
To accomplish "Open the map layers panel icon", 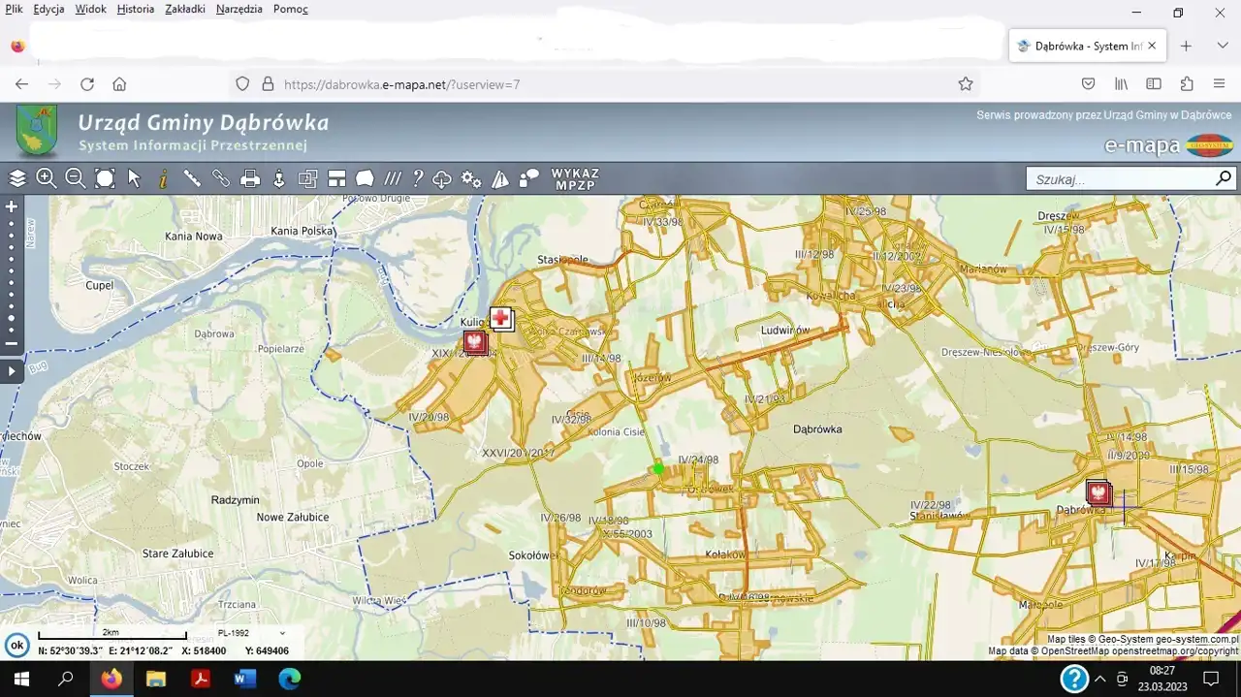I will (17, 178).
